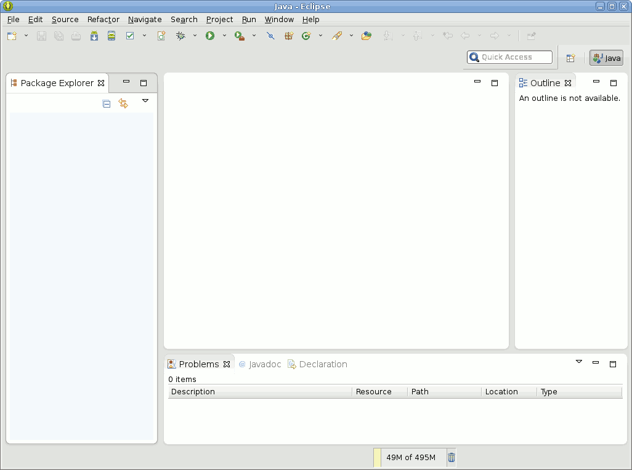Click Collapse All in Package Explorer

107,104
